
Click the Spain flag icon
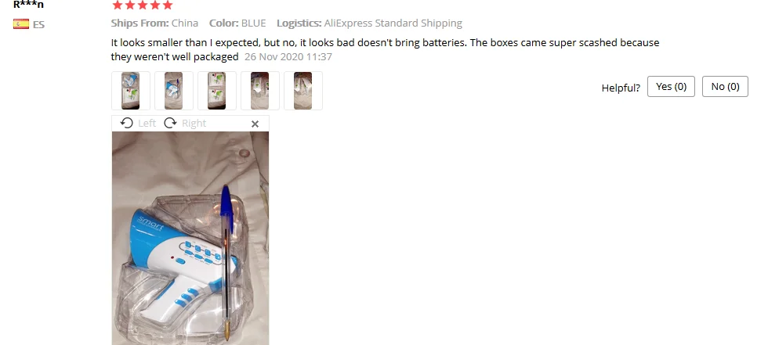(x=21, y=24)
